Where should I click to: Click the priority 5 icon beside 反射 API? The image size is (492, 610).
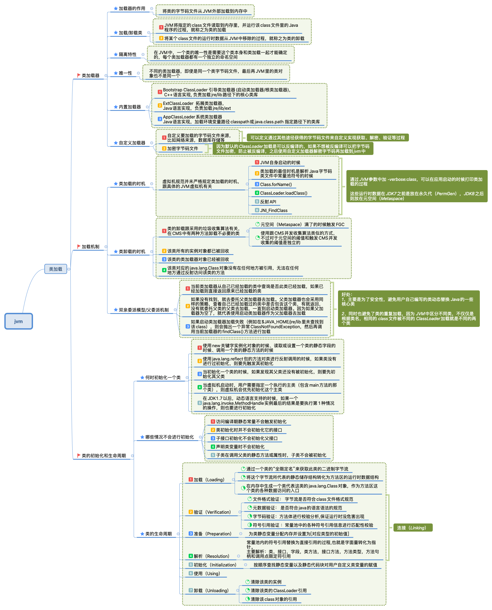[257, 202]
